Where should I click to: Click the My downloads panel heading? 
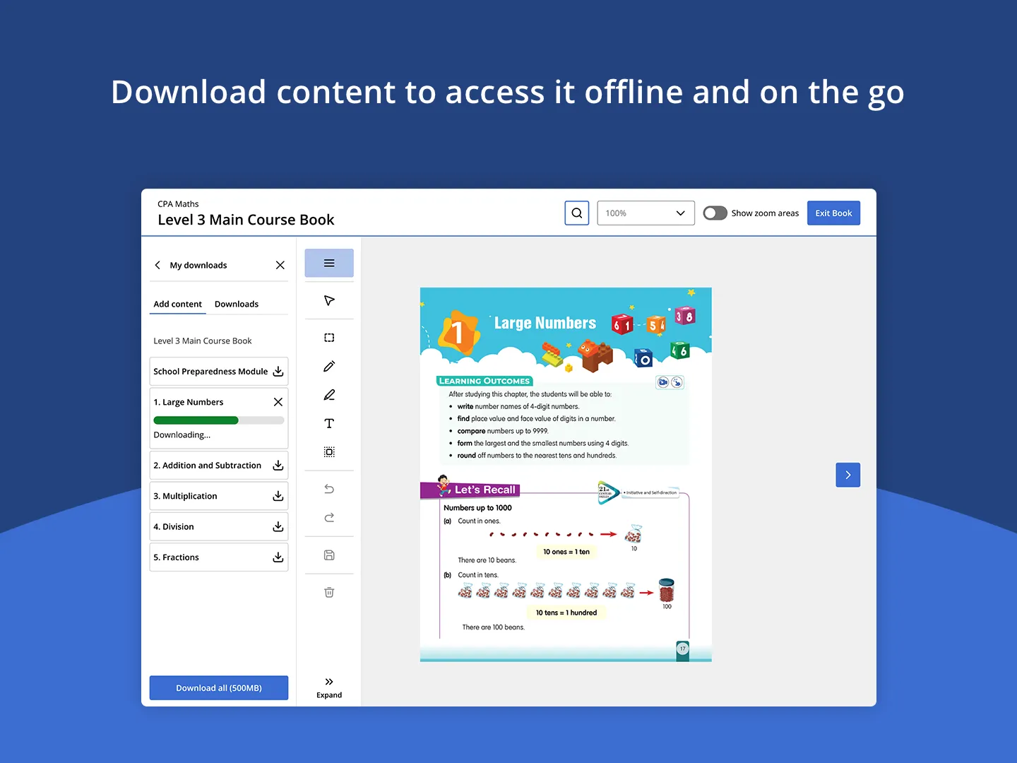coord(198,266)
